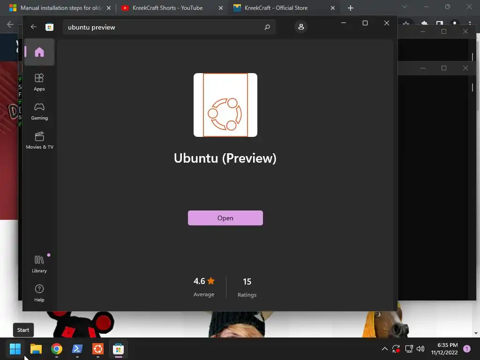Open the Library in Store sidebar
480x360 pixels.
[39, 264]
